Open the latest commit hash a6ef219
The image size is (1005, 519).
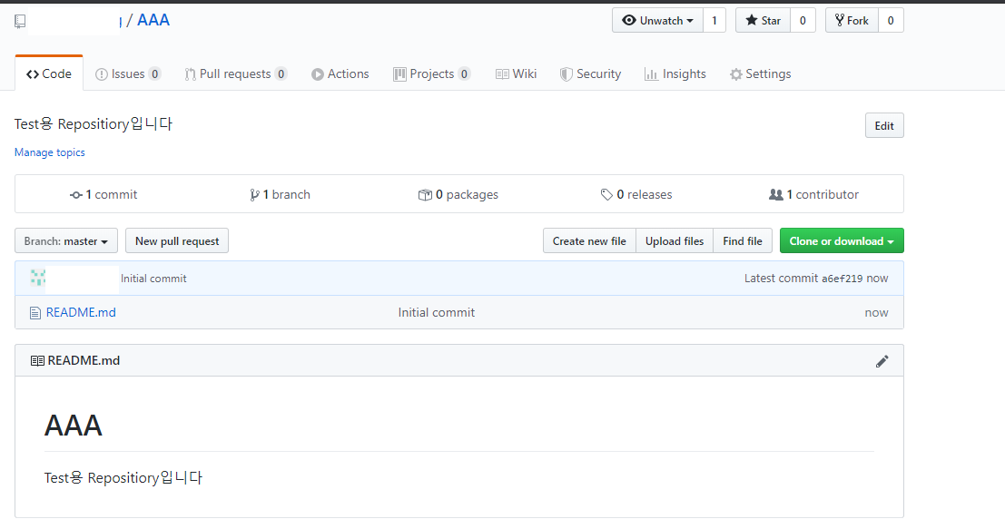coord(842,279)
